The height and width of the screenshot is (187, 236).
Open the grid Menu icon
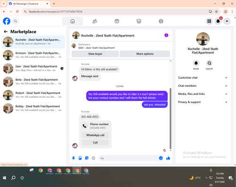point(209,21)
